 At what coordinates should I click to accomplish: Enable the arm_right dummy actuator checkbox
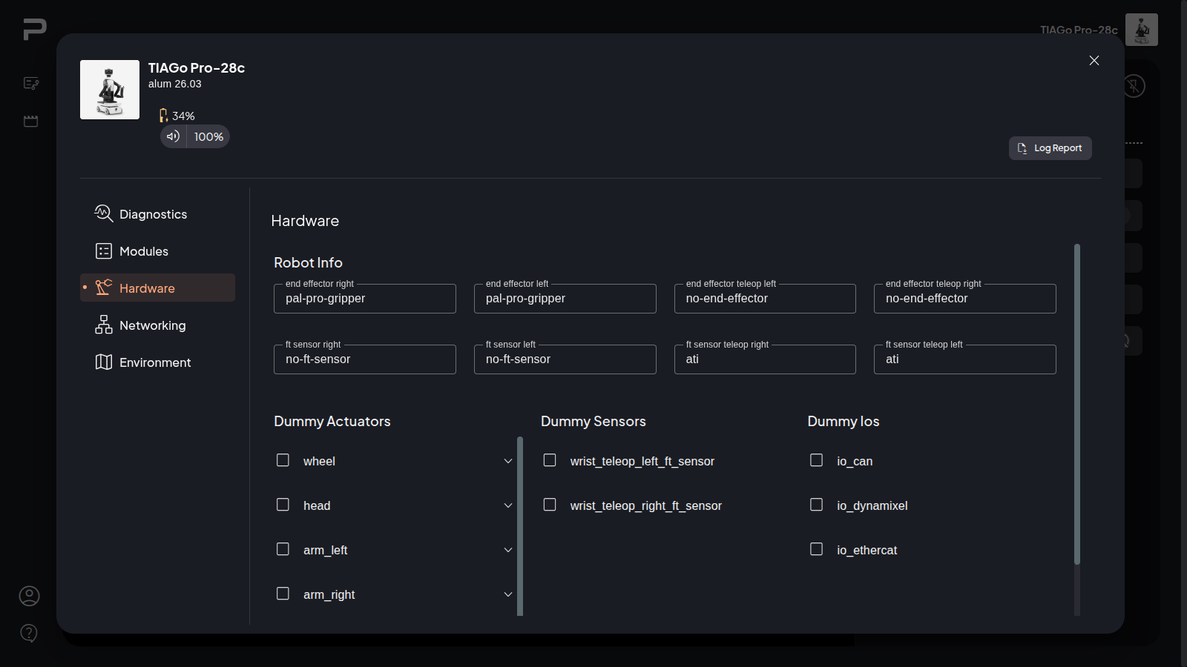point(283,594)
